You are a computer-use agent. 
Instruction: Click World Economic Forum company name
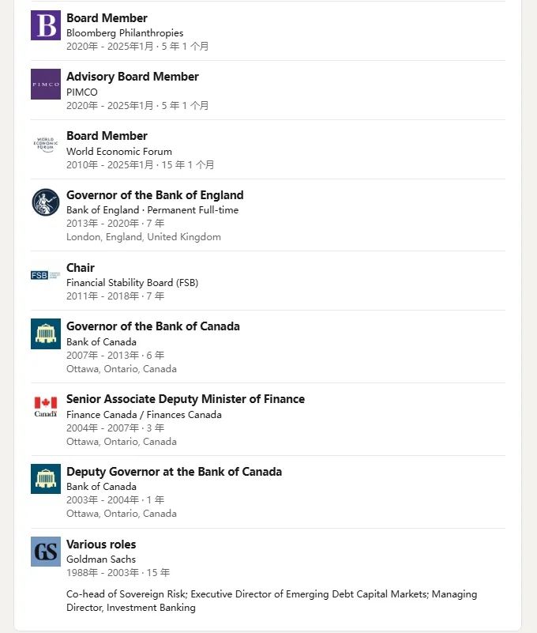pyautogui.click(x=119, y=152)
